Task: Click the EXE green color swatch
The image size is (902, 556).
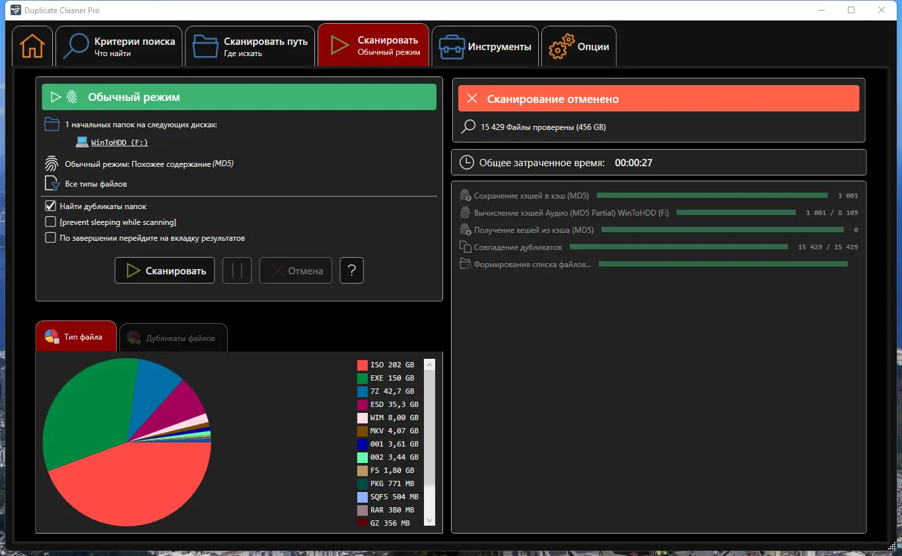Action: (x=362, y=378)
